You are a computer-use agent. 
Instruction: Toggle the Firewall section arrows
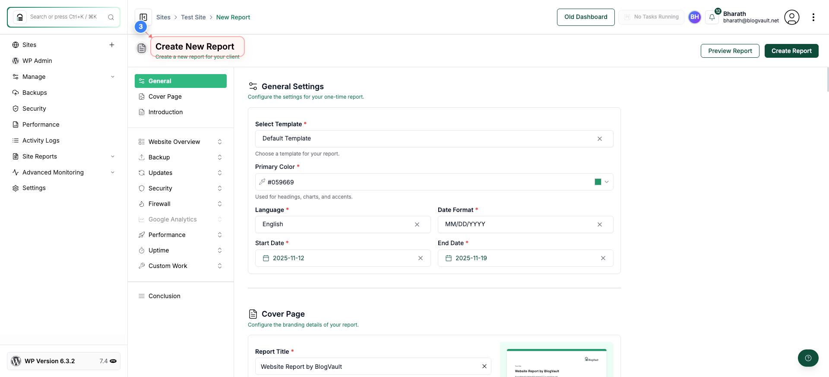pos(220,204)
